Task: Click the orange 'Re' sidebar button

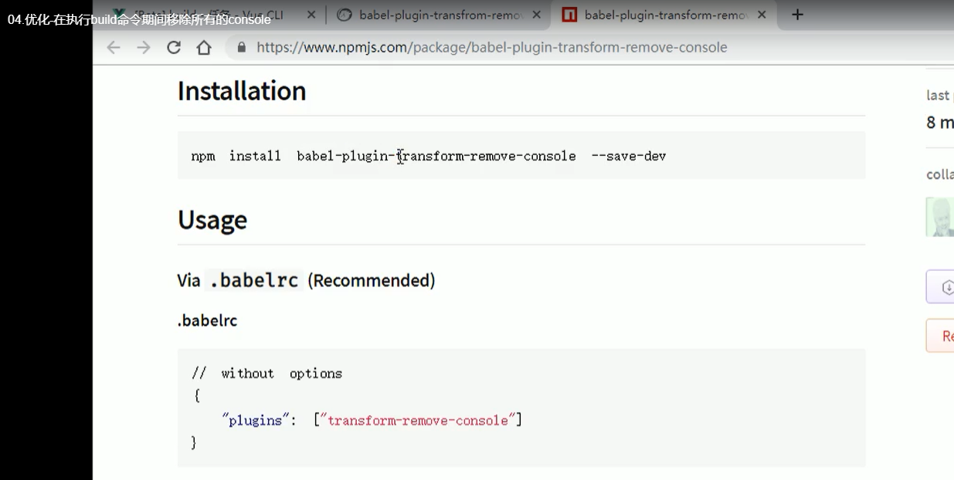Action: point(940,336)
